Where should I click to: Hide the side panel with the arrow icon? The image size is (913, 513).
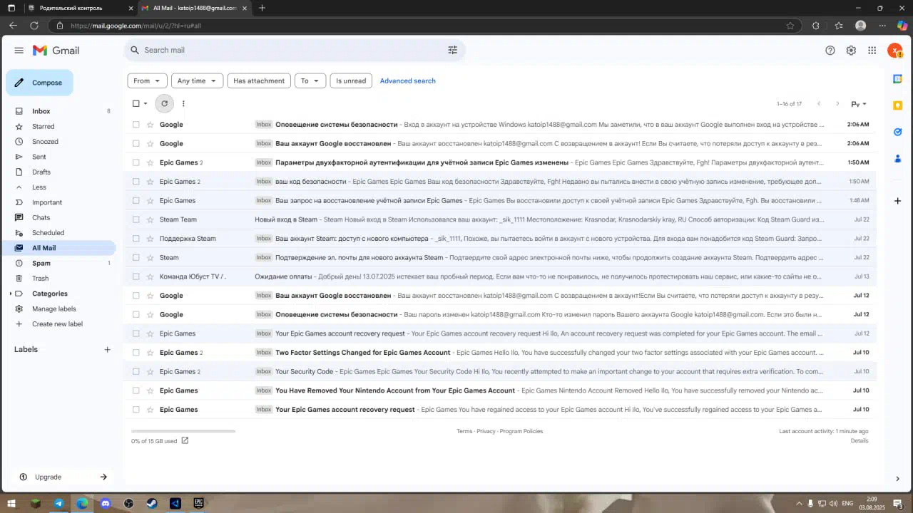(897, 479)
